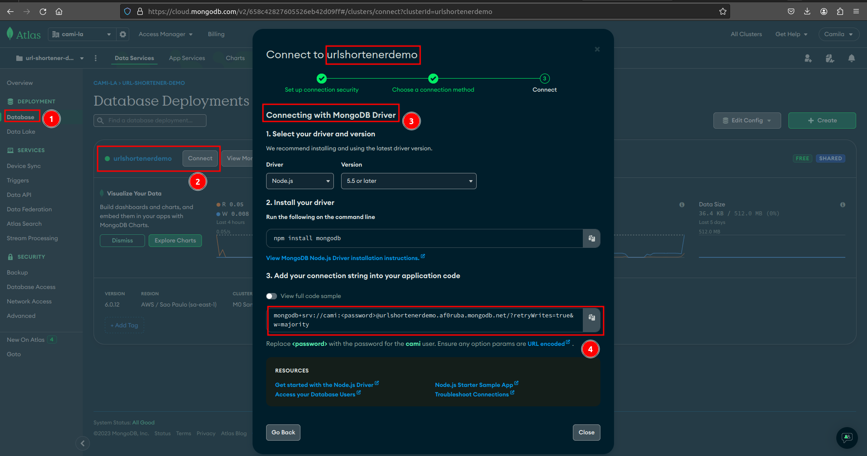The image size is (867, 456).
Task: Open cami-la organization dropdown
Action: pos(81,34)
